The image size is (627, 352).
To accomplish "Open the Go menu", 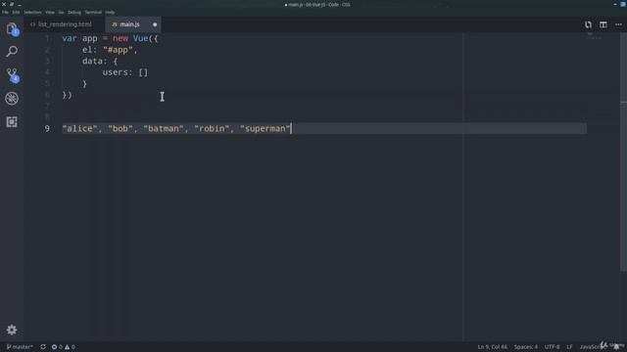I will (x=61, y=13).
